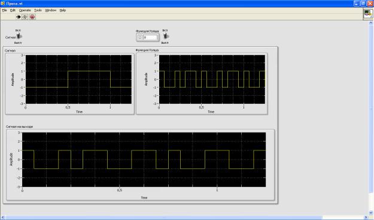
Task: Click the horizontal scrollbar right arrow
Action: [x=366, y=218]
